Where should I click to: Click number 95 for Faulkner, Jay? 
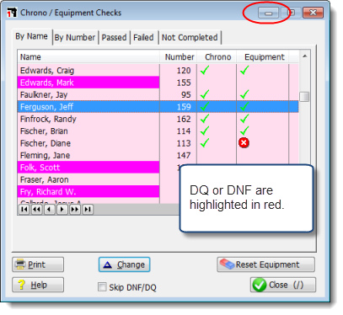[186, 94]
